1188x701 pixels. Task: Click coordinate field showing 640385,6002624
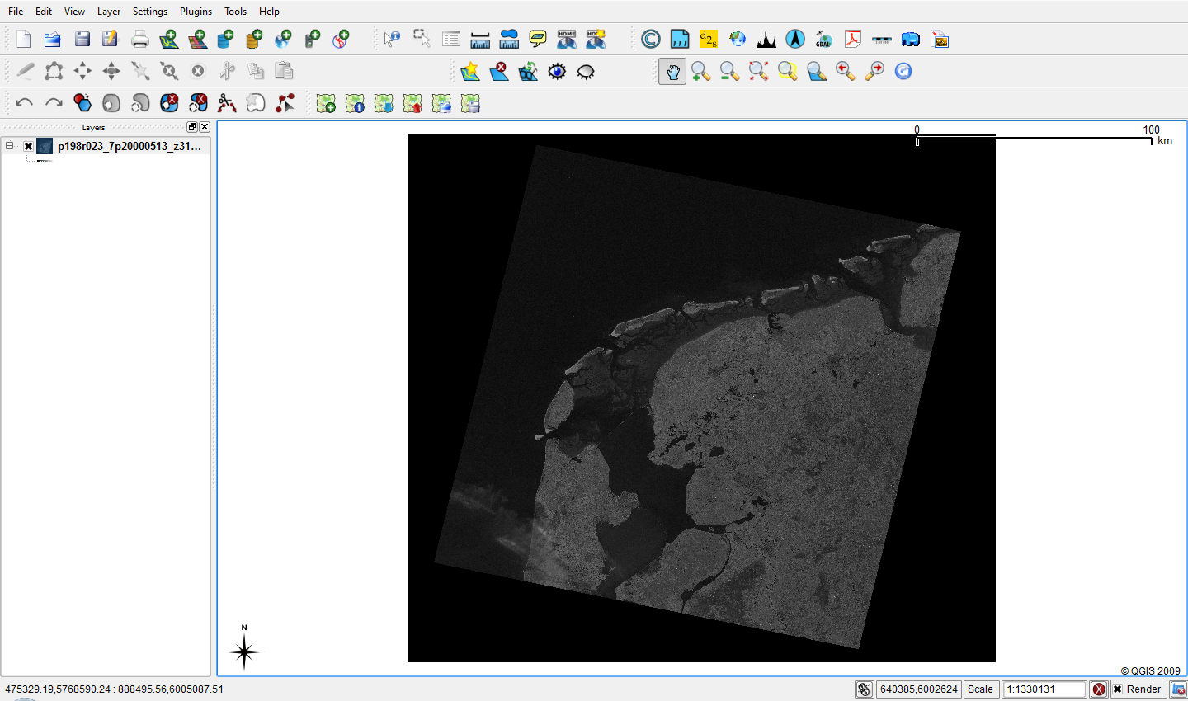click(x=919, y=689)
